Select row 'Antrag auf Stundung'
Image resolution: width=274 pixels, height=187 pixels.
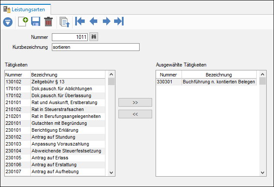point(55,137)
